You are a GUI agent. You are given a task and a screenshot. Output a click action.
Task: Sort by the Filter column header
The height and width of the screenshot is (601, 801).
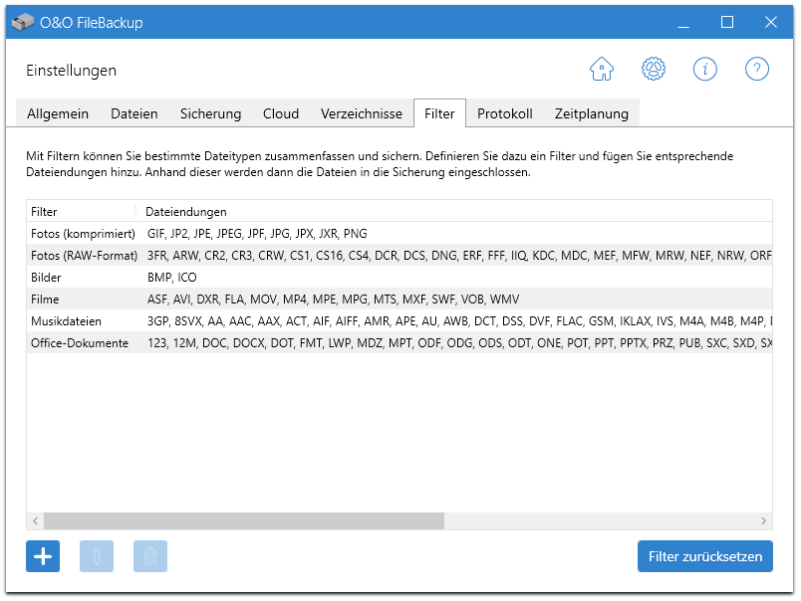pos(84,211)
